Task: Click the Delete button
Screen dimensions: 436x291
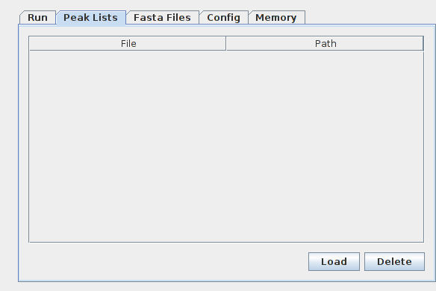Action: pyautogui.click(x=394, y=261)
